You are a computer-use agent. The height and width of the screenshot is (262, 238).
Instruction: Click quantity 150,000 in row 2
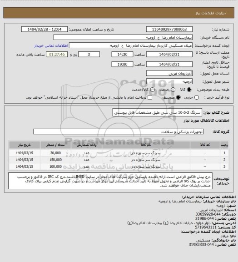click(55, 160)
